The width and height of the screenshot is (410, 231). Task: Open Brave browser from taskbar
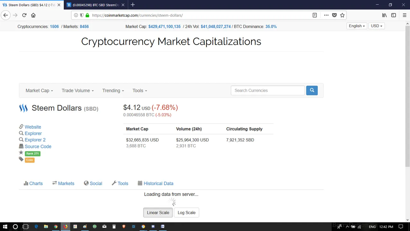(x=124, y=227)
